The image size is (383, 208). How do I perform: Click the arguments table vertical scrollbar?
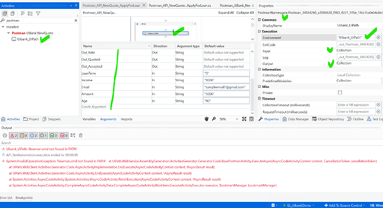pyautogui.click(x=253, y=81)
